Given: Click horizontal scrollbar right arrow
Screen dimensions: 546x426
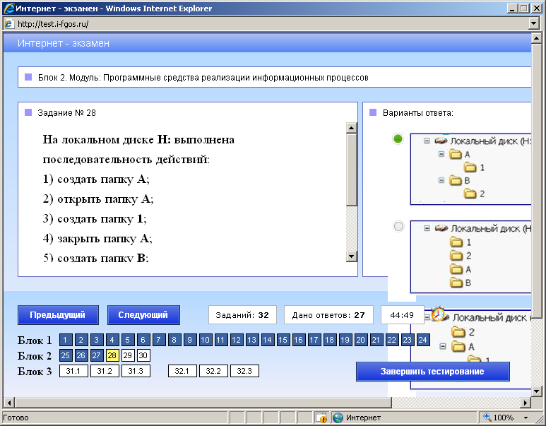Looking at the screenshot, I should pyautogui.click(x=526, y=403).
